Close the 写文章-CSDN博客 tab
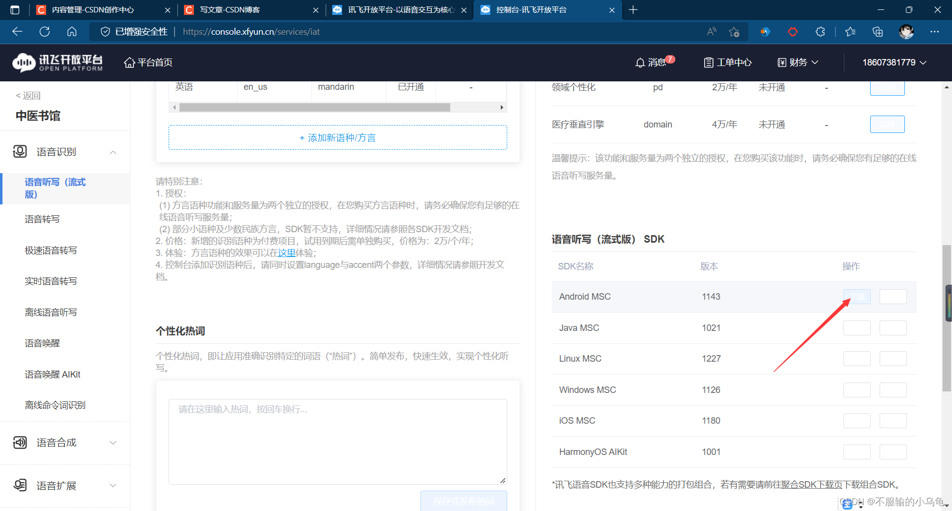This screenshot has height=511, width=952. (x=316, y=10)
